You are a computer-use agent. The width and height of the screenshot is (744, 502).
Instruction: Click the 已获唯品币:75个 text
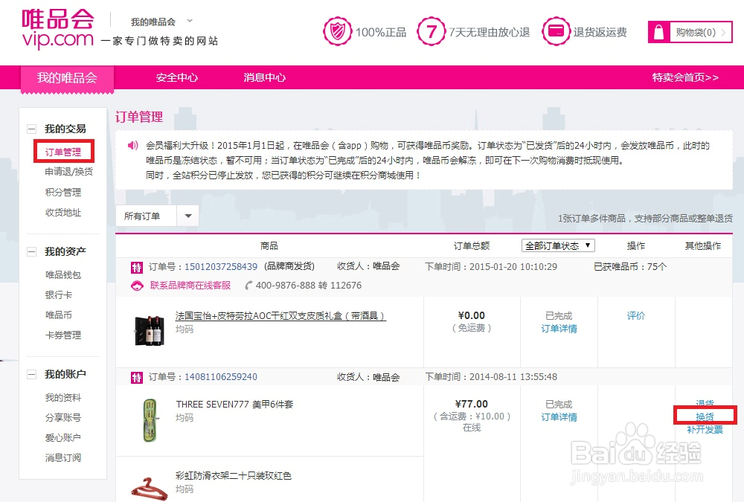[630, 267]
